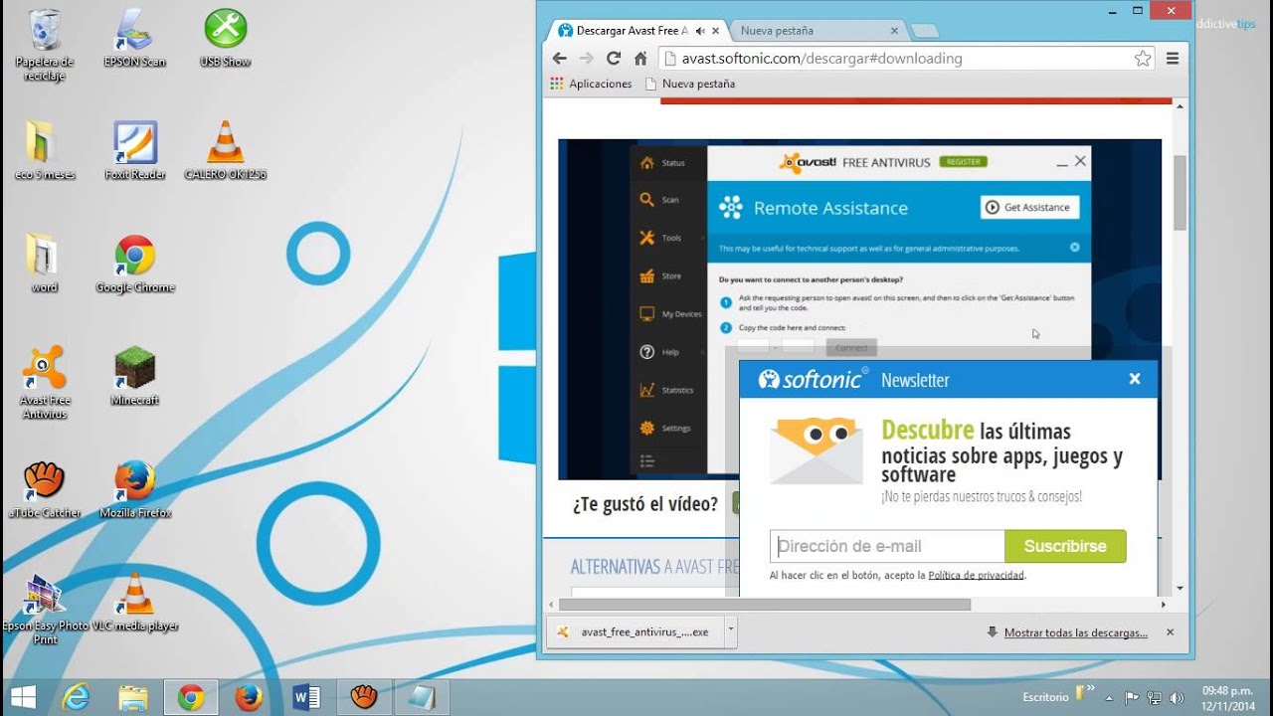Open the Chrome hamburger menu
The width and height of the screenshot is (1273, 716).
[x=1173, y=59]
